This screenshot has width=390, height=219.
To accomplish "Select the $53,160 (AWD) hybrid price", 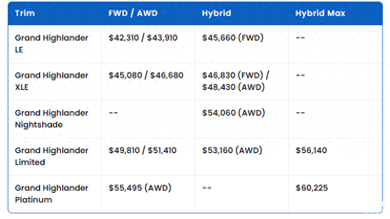I will 232,151.
